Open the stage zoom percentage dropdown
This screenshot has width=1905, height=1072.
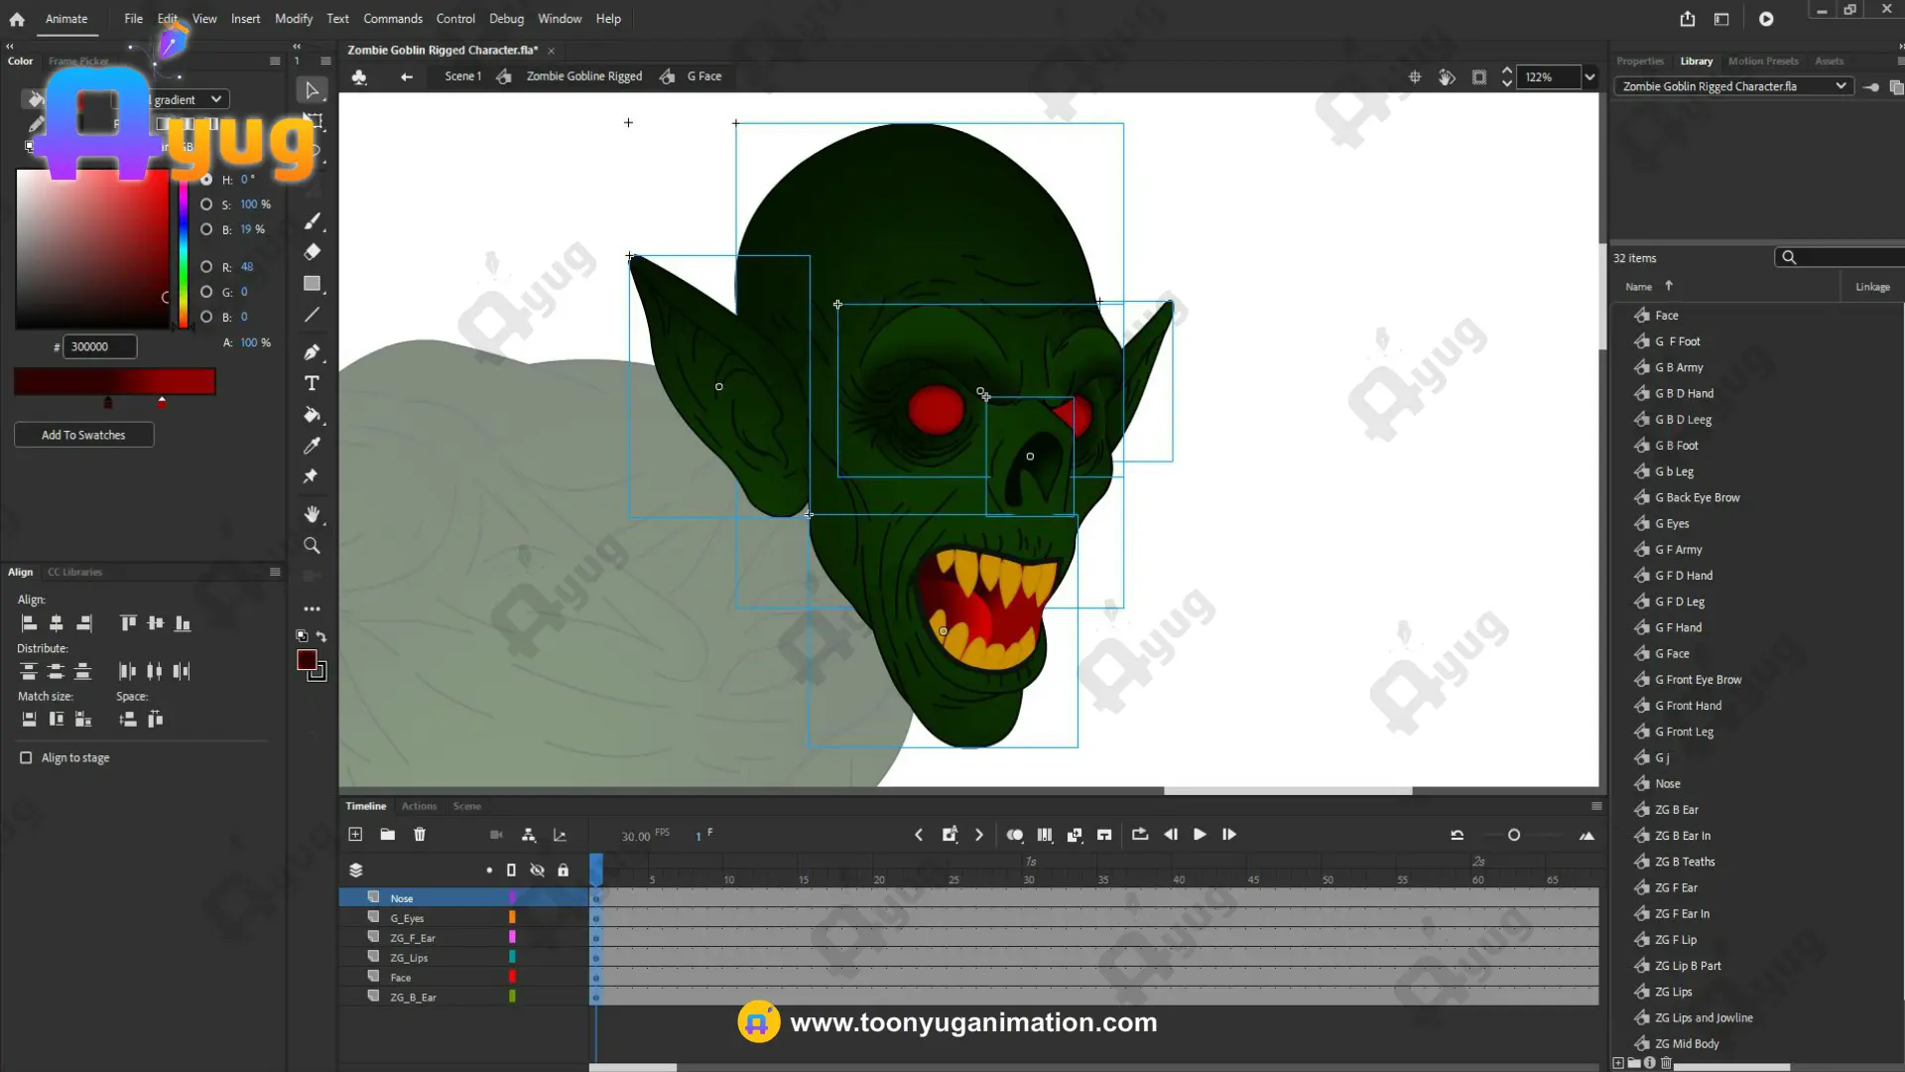coord(1589,77)
